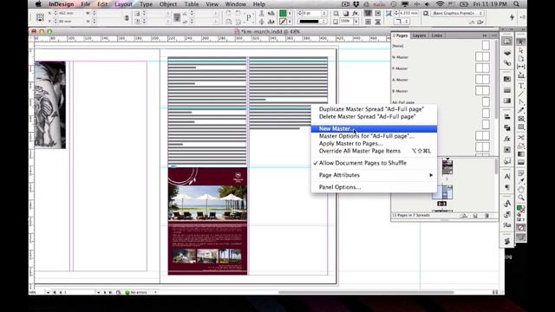555x312 pixels.
Task: Select the Scissors tool in toolbox
Action: pos(520,137)
